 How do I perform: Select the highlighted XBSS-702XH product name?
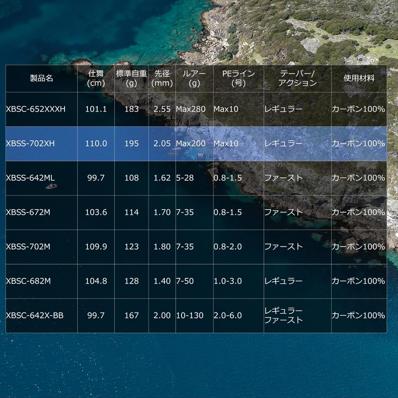(x=31, y=143)
